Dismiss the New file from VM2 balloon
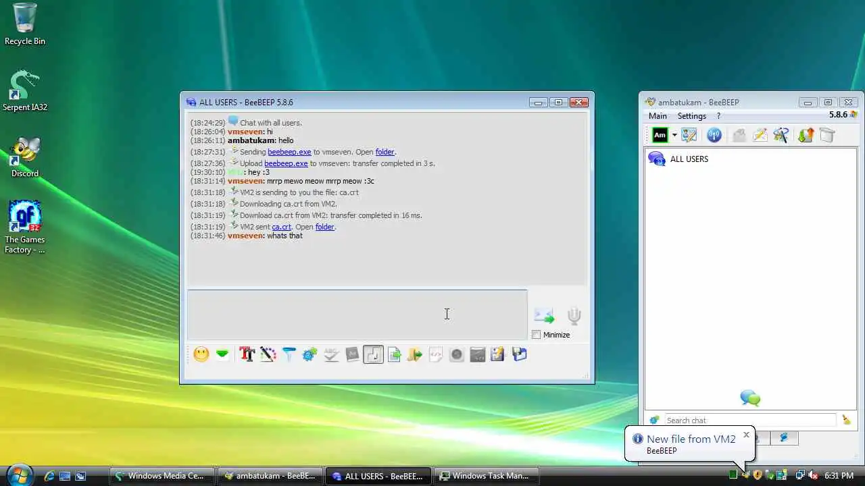The image size is (865, 486). click(746, 435)
